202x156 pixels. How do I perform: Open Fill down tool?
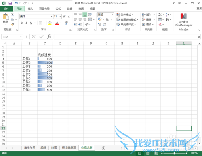(160, 20)
